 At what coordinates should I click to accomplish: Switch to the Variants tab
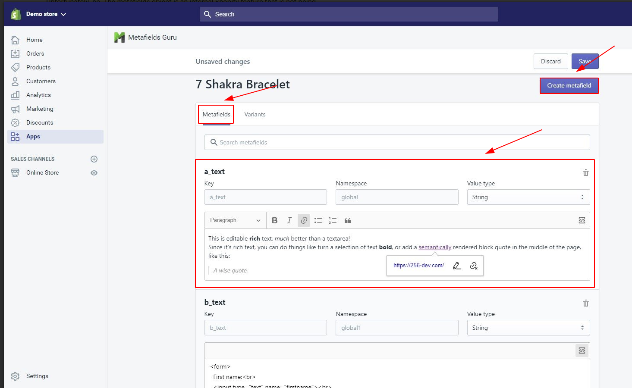pyautogui.click(x=255, y=114)
